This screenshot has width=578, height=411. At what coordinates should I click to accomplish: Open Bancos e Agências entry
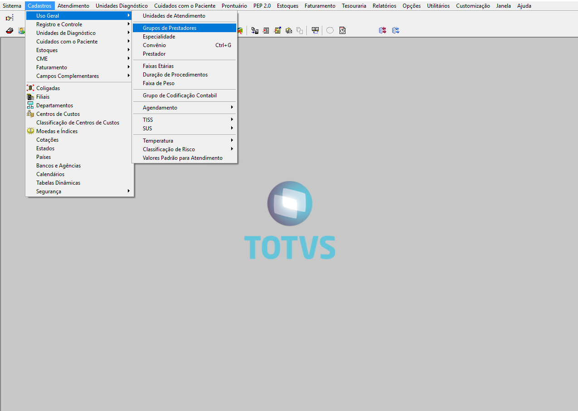pyautogui.click(x=79, y=166)
